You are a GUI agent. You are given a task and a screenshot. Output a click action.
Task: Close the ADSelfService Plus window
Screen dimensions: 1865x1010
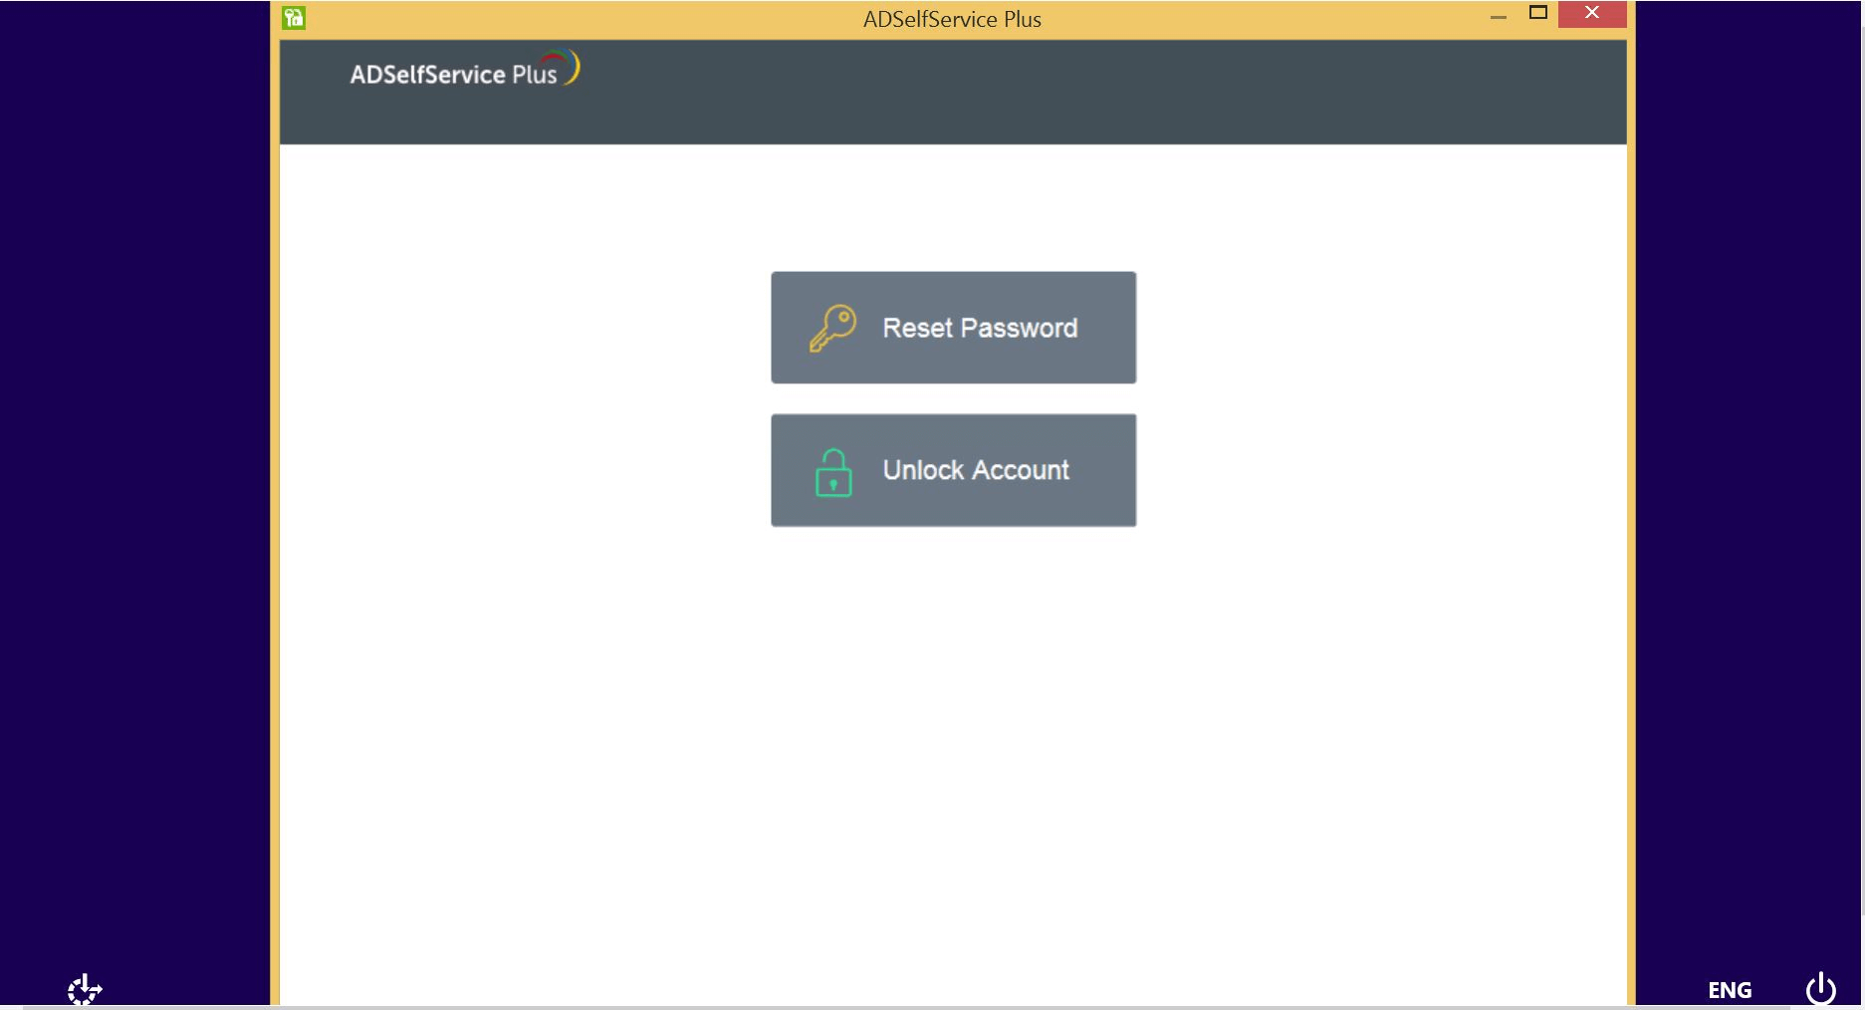1592,13
